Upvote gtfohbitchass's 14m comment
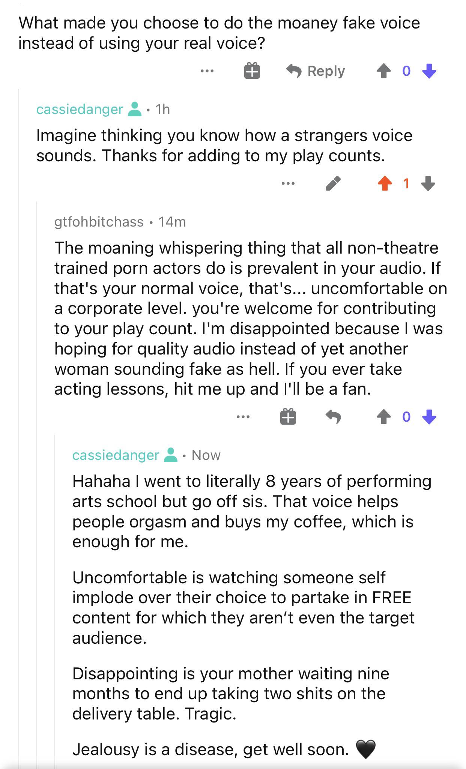Viewport: 466px width, 769px height. click(x=383, y=417)
